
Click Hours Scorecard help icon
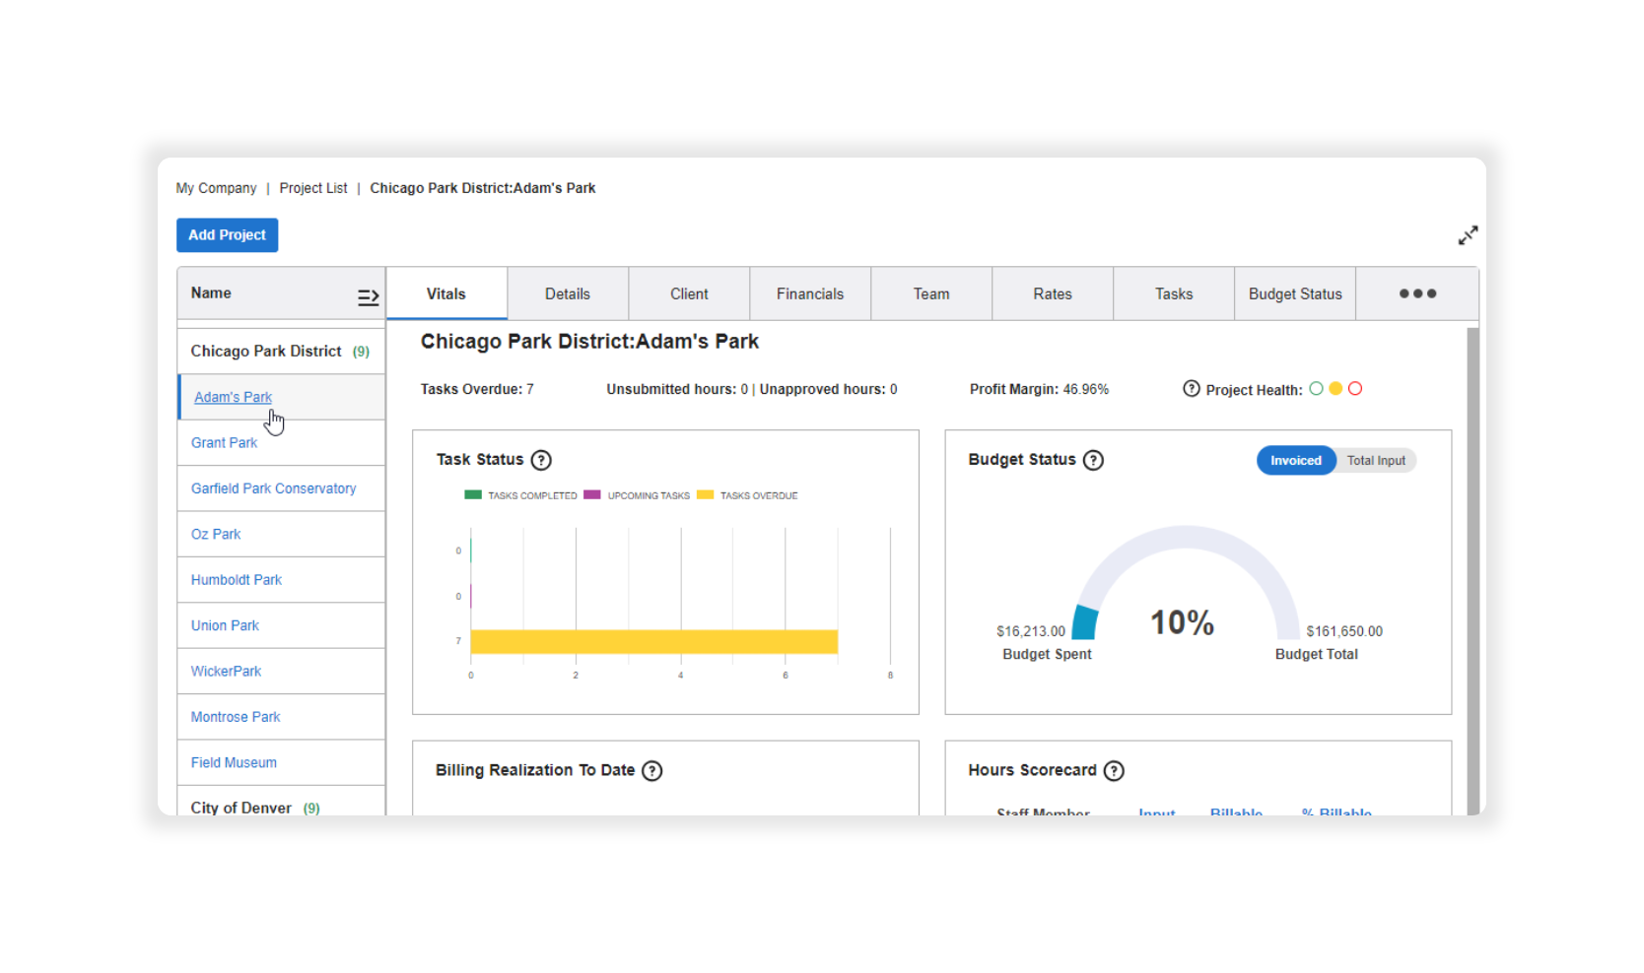(x=1114, y=771)
